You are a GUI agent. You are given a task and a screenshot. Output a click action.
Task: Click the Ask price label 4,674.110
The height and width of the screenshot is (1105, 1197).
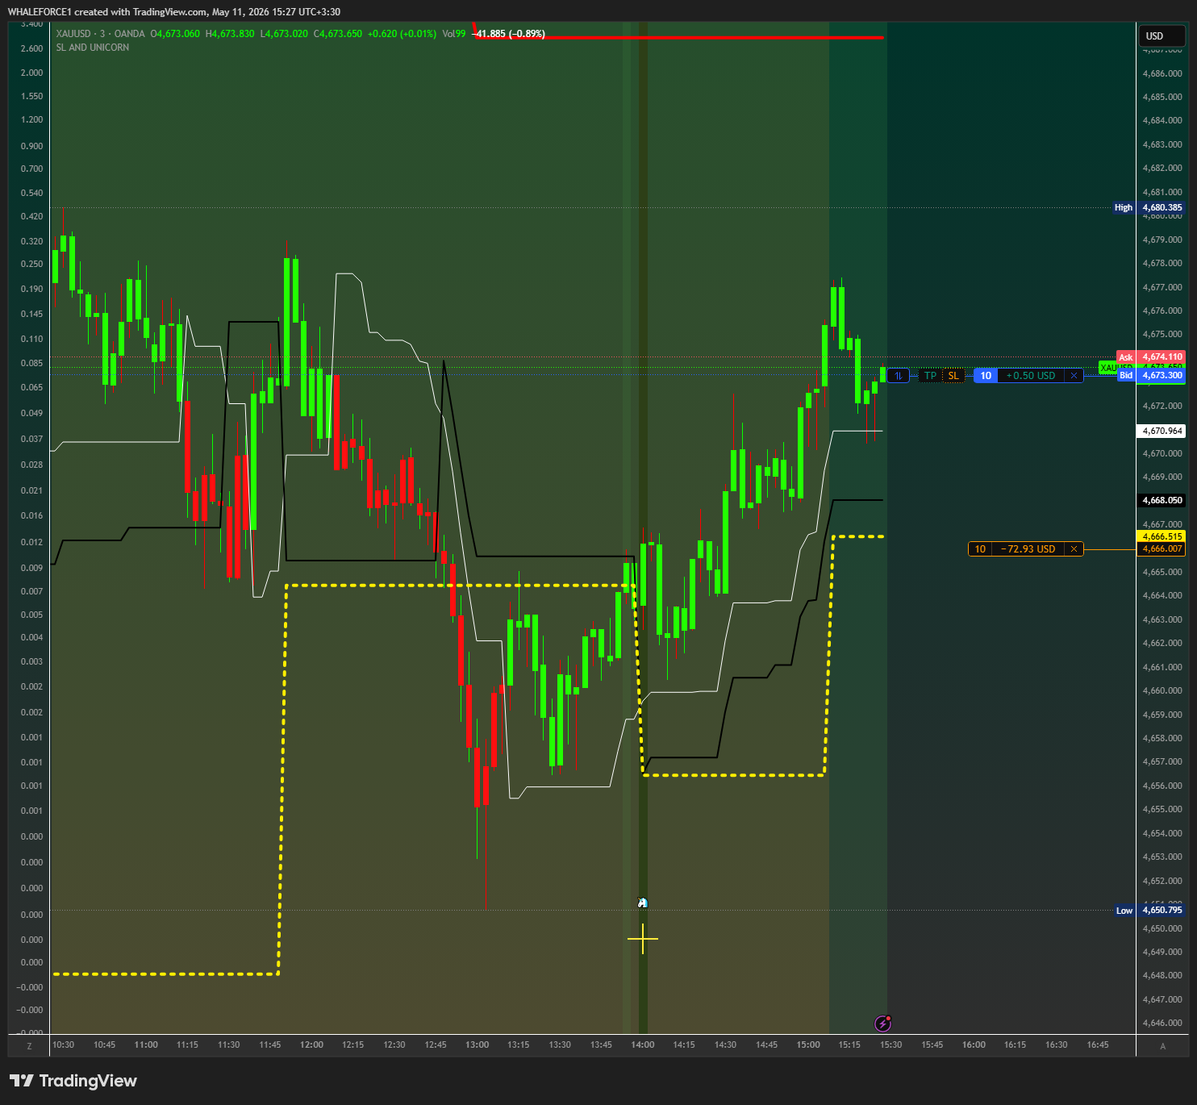coord(1151,357)
